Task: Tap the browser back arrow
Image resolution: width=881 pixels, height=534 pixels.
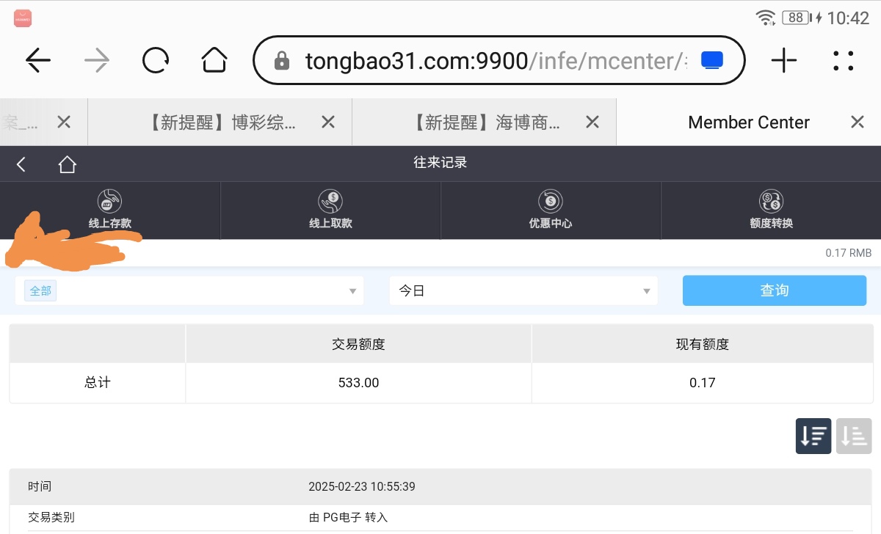Action: point(38,60)
